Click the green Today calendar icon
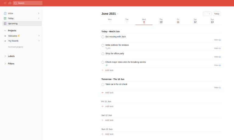The width and height of the screenshot is (234, 140). click(5, 19)
